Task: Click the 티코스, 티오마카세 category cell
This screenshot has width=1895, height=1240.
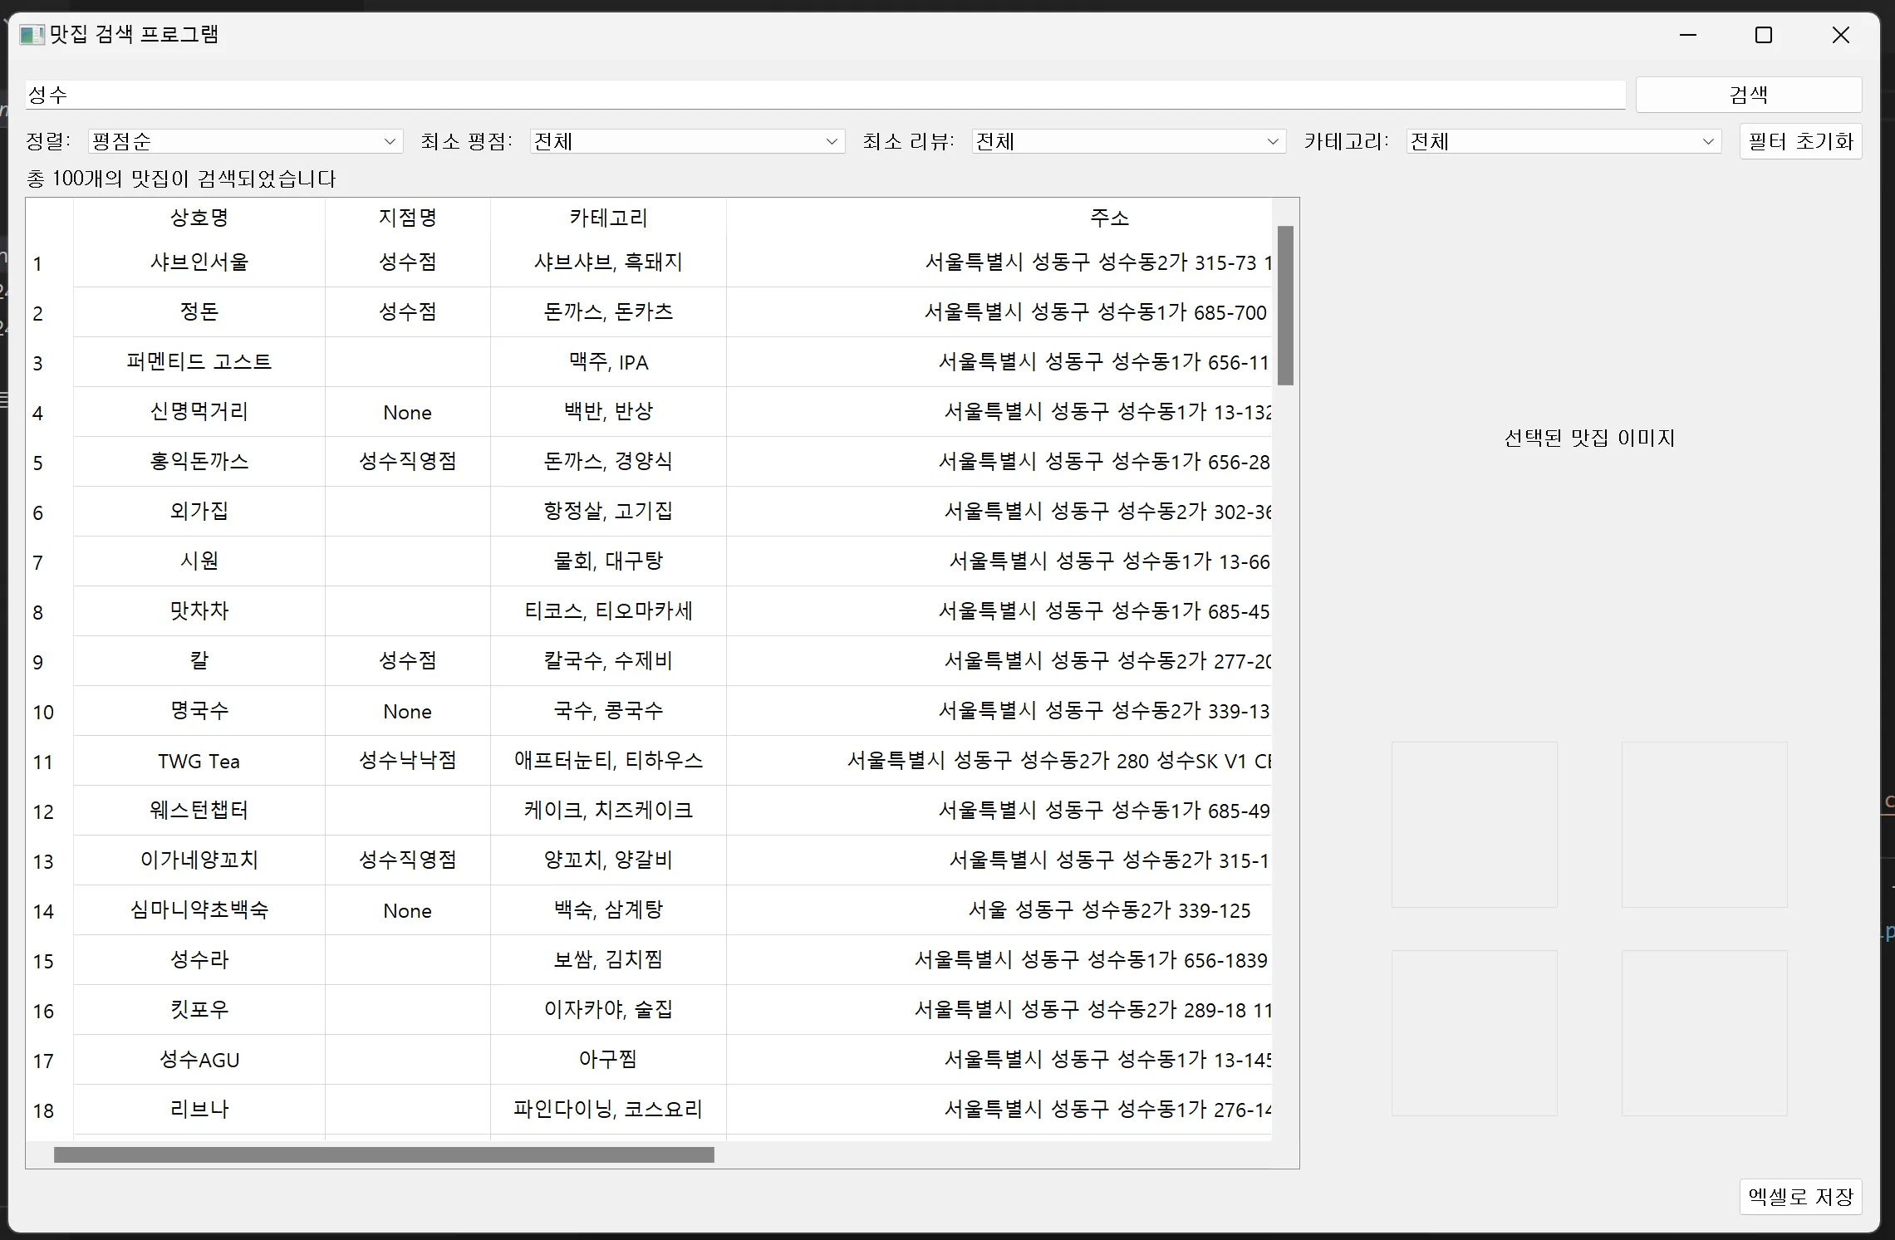Action: point(608,611)
